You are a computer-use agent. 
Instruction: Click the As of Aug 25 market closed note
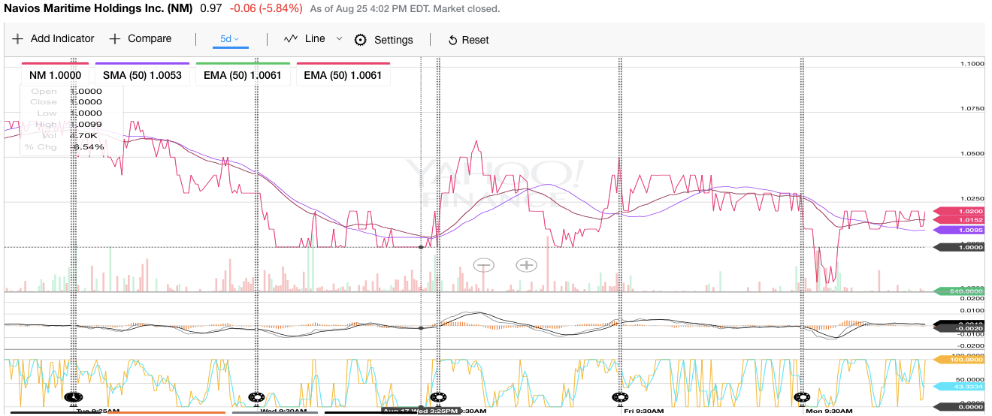pyautogui.click(x=405, y=9)
